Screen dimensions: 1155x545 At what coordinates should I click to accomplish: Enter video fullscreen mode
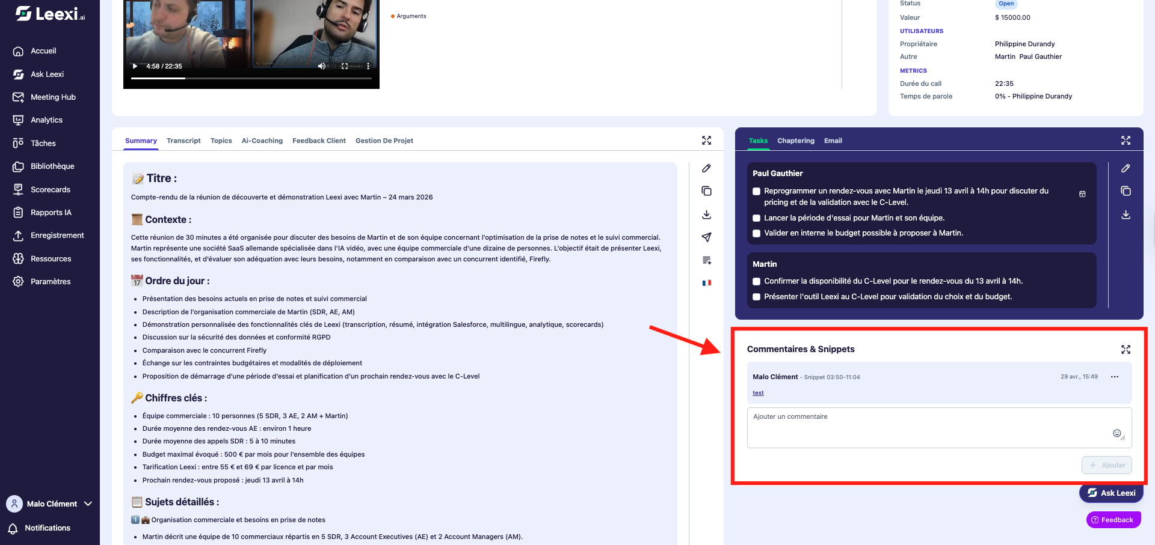345,66
